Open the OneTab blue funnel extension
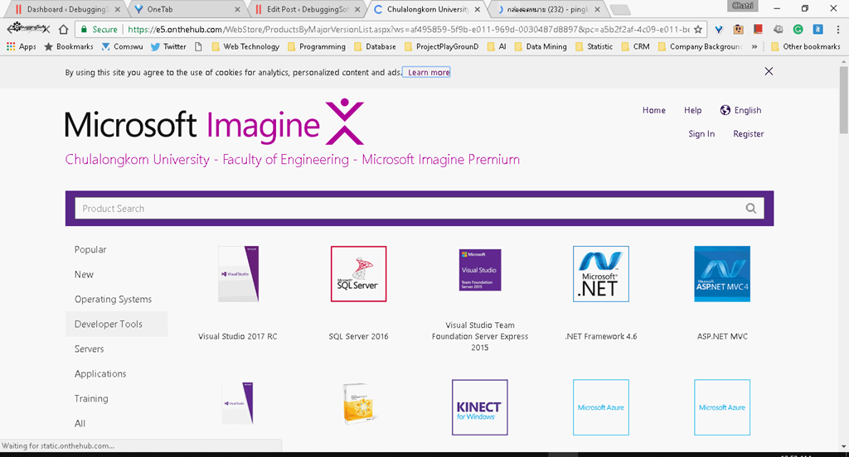This screenshot has width=849, height=457. pyautogui.click(x=719, y=29)
